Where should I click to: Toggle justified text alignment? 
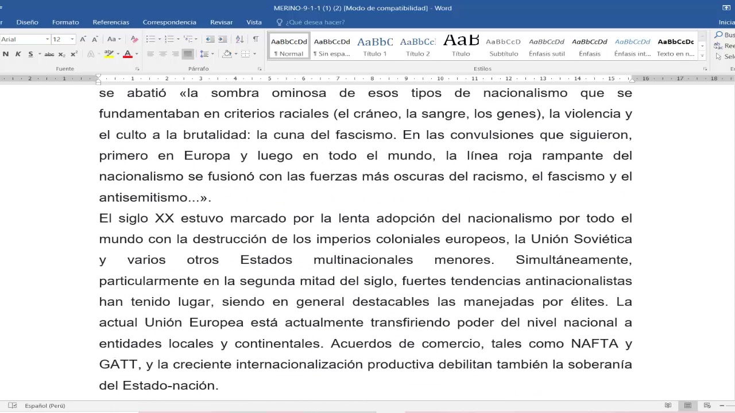click(188, 54)
